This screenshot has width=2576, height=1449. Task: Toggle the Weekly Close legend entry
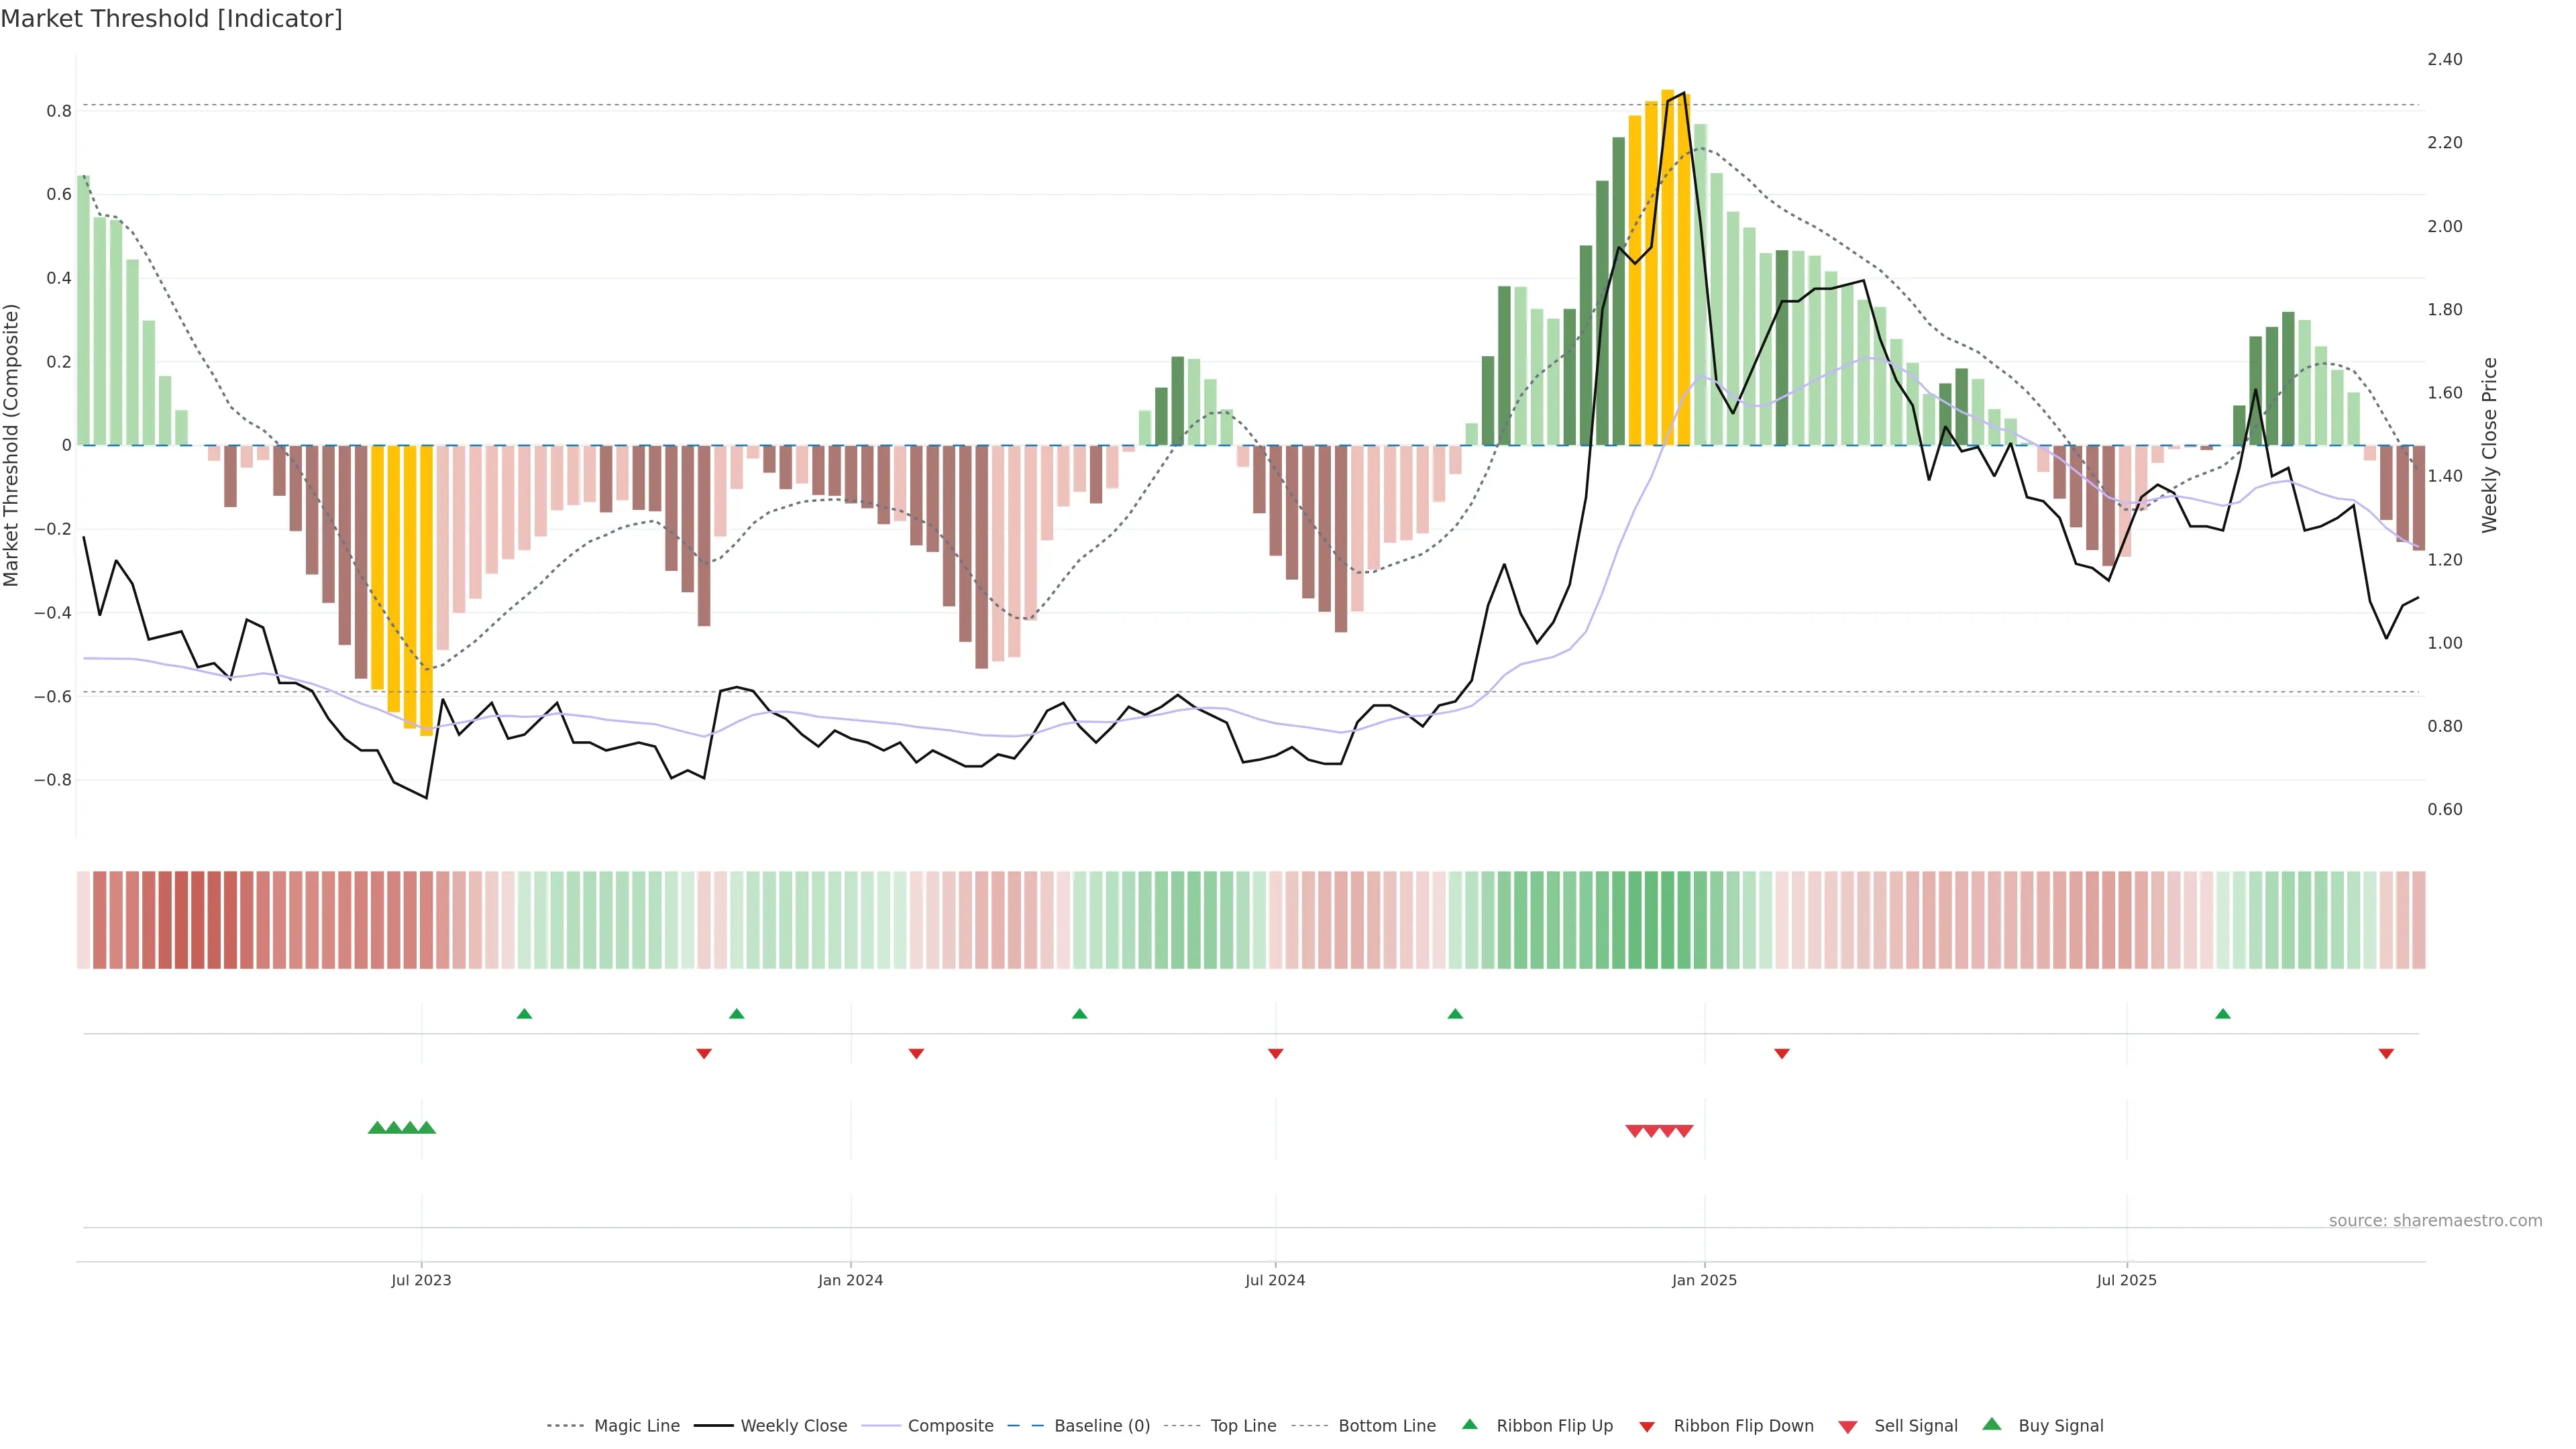point(793,1425)
